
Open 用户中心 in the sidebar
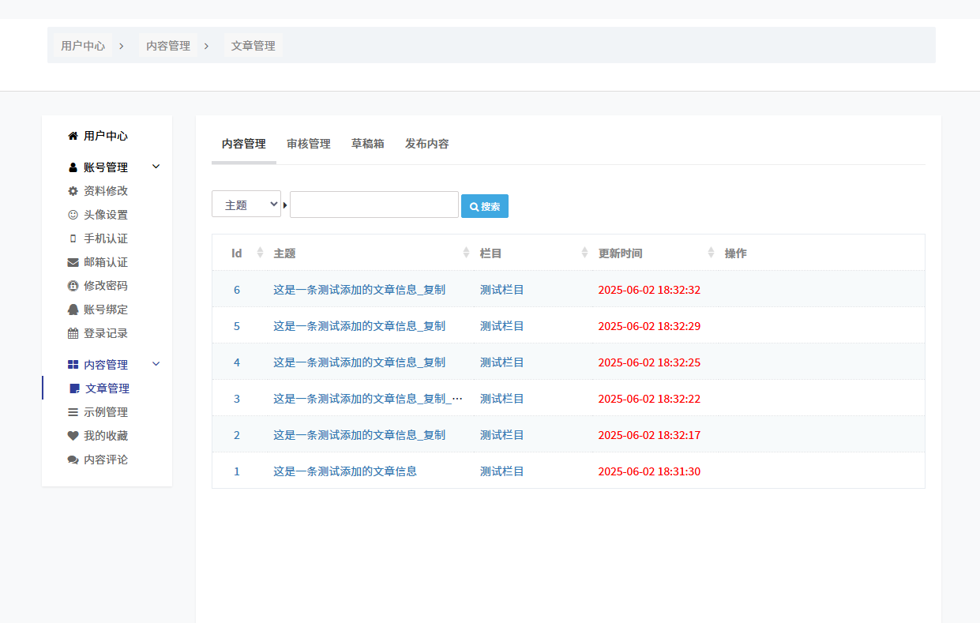point(106,136)
